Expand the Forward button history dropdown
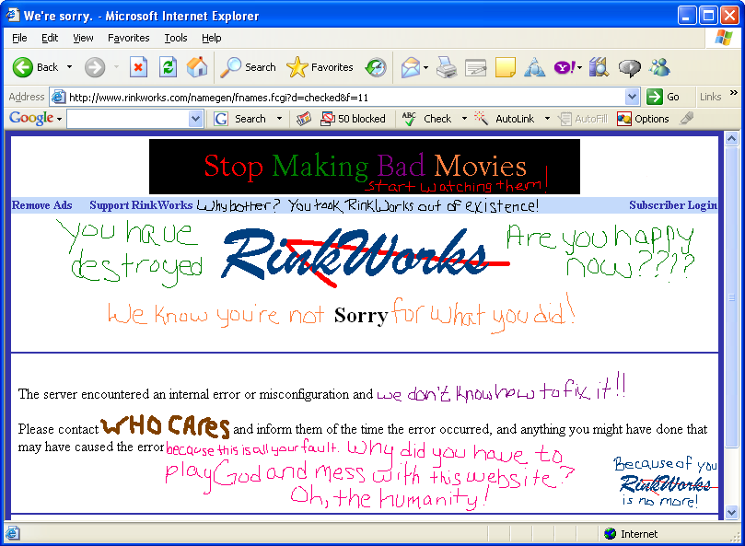Viewport: 745px width, 546px height. click(x=116, y=67)
